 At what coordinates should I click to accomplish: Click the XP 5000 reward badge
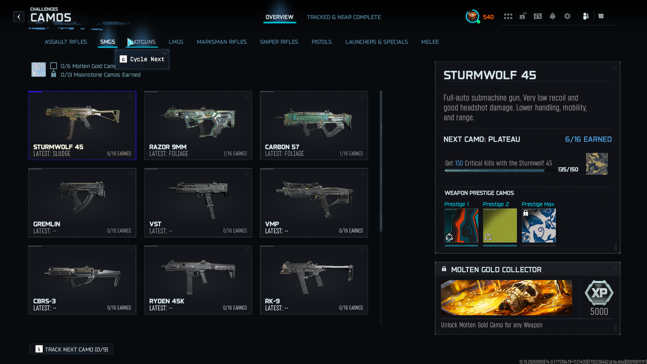click(x=599, y=298)
